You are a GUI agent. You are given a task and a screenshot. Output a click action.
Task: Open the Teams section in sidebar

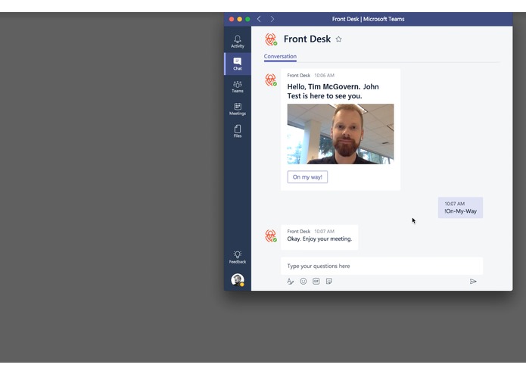click(x=238, y=86)
